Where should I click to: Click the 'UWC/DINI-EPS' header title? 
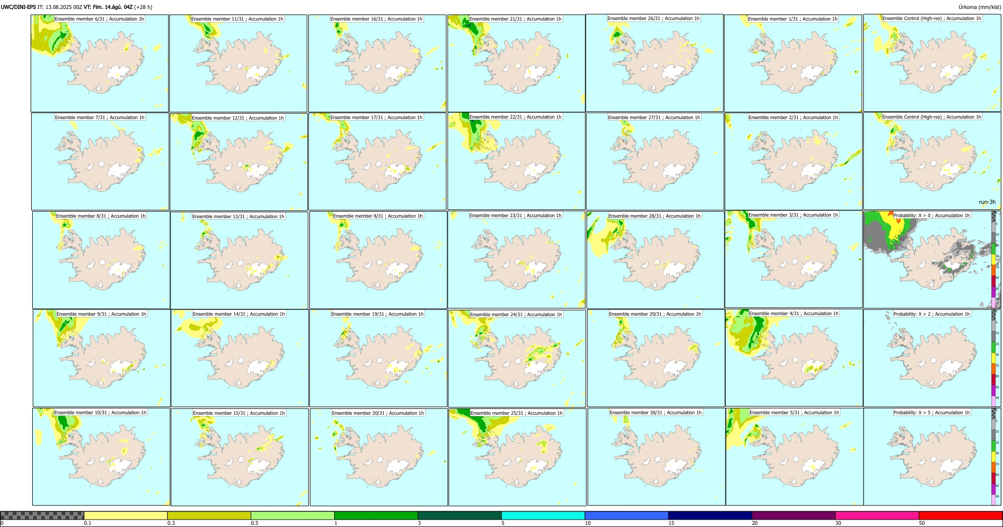pyautogui.click(x=18, y=7)
